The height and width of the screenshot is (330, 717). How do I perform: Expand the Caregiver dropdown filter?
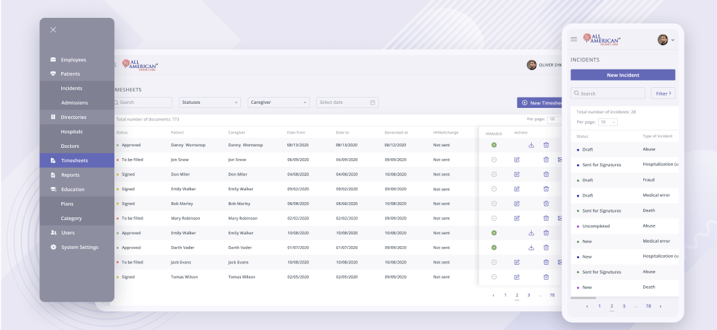point(278,102)
